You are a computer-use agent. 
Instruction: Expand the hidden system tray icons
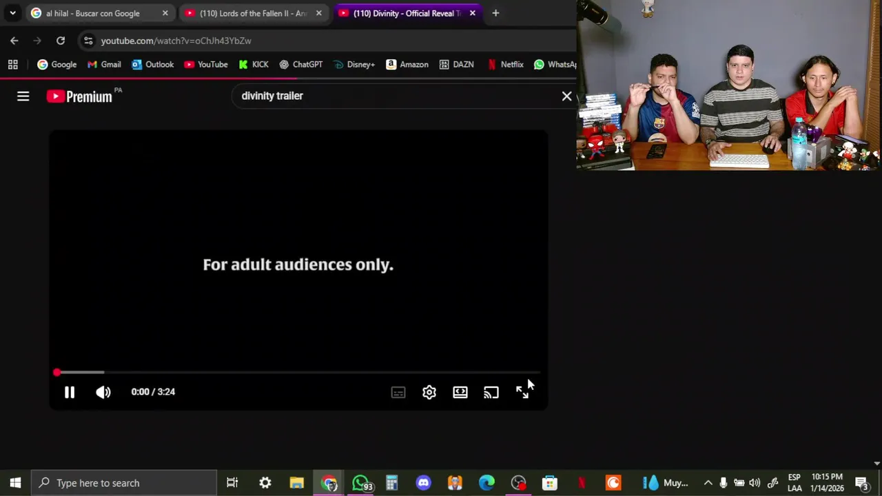tap(708, 483)
